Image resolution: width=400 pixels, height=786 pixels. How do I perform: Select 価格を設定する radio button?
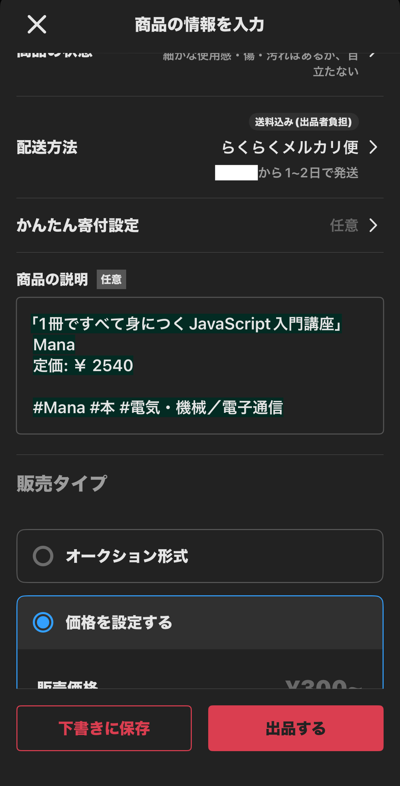pyautogui.click(x=43, y=622)
